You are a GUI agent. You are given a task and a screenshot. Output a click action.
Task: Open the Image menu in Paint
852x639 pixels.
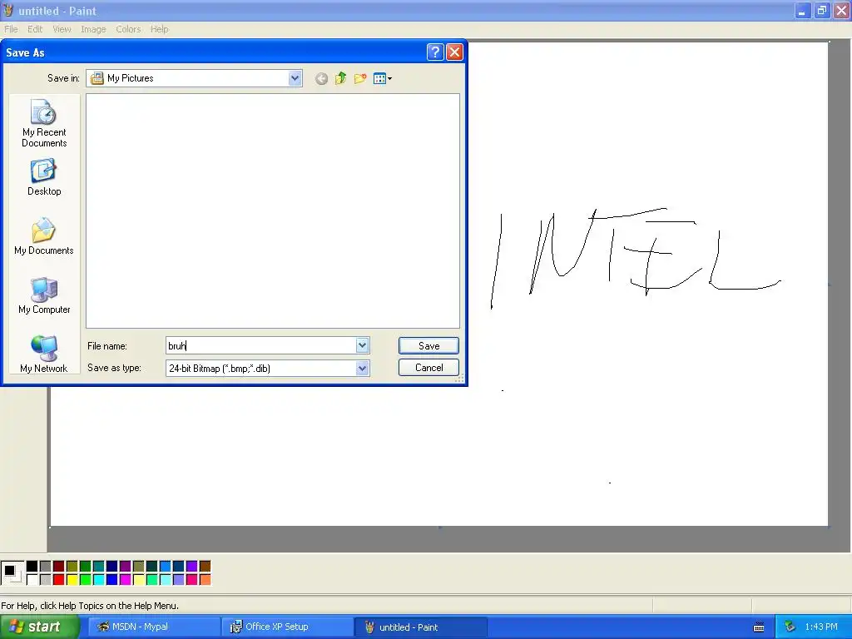click(x=93, y=29)
